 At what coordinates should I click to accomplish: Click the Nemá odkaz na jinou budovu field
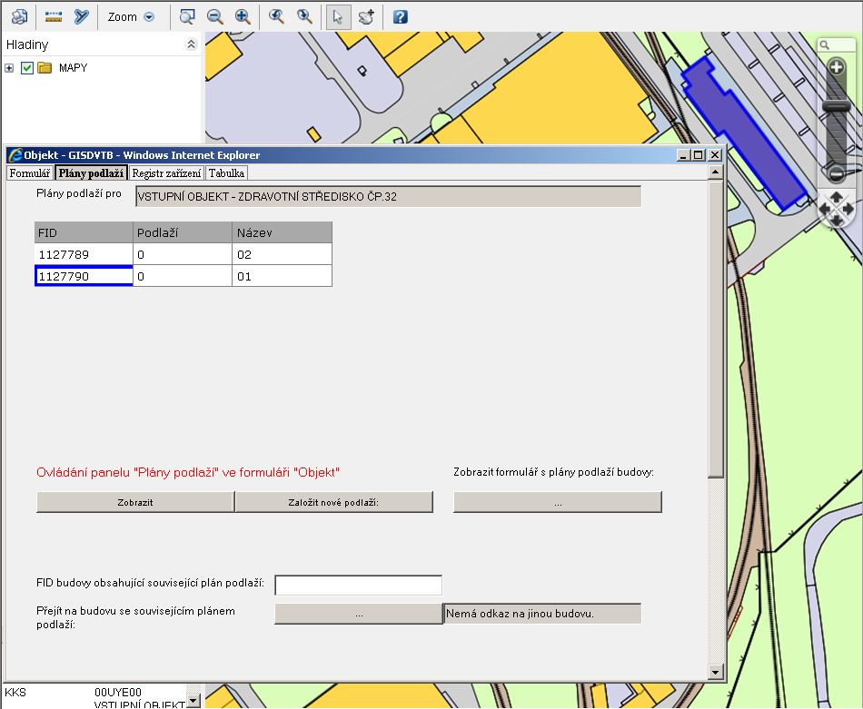tap(542, 614)
